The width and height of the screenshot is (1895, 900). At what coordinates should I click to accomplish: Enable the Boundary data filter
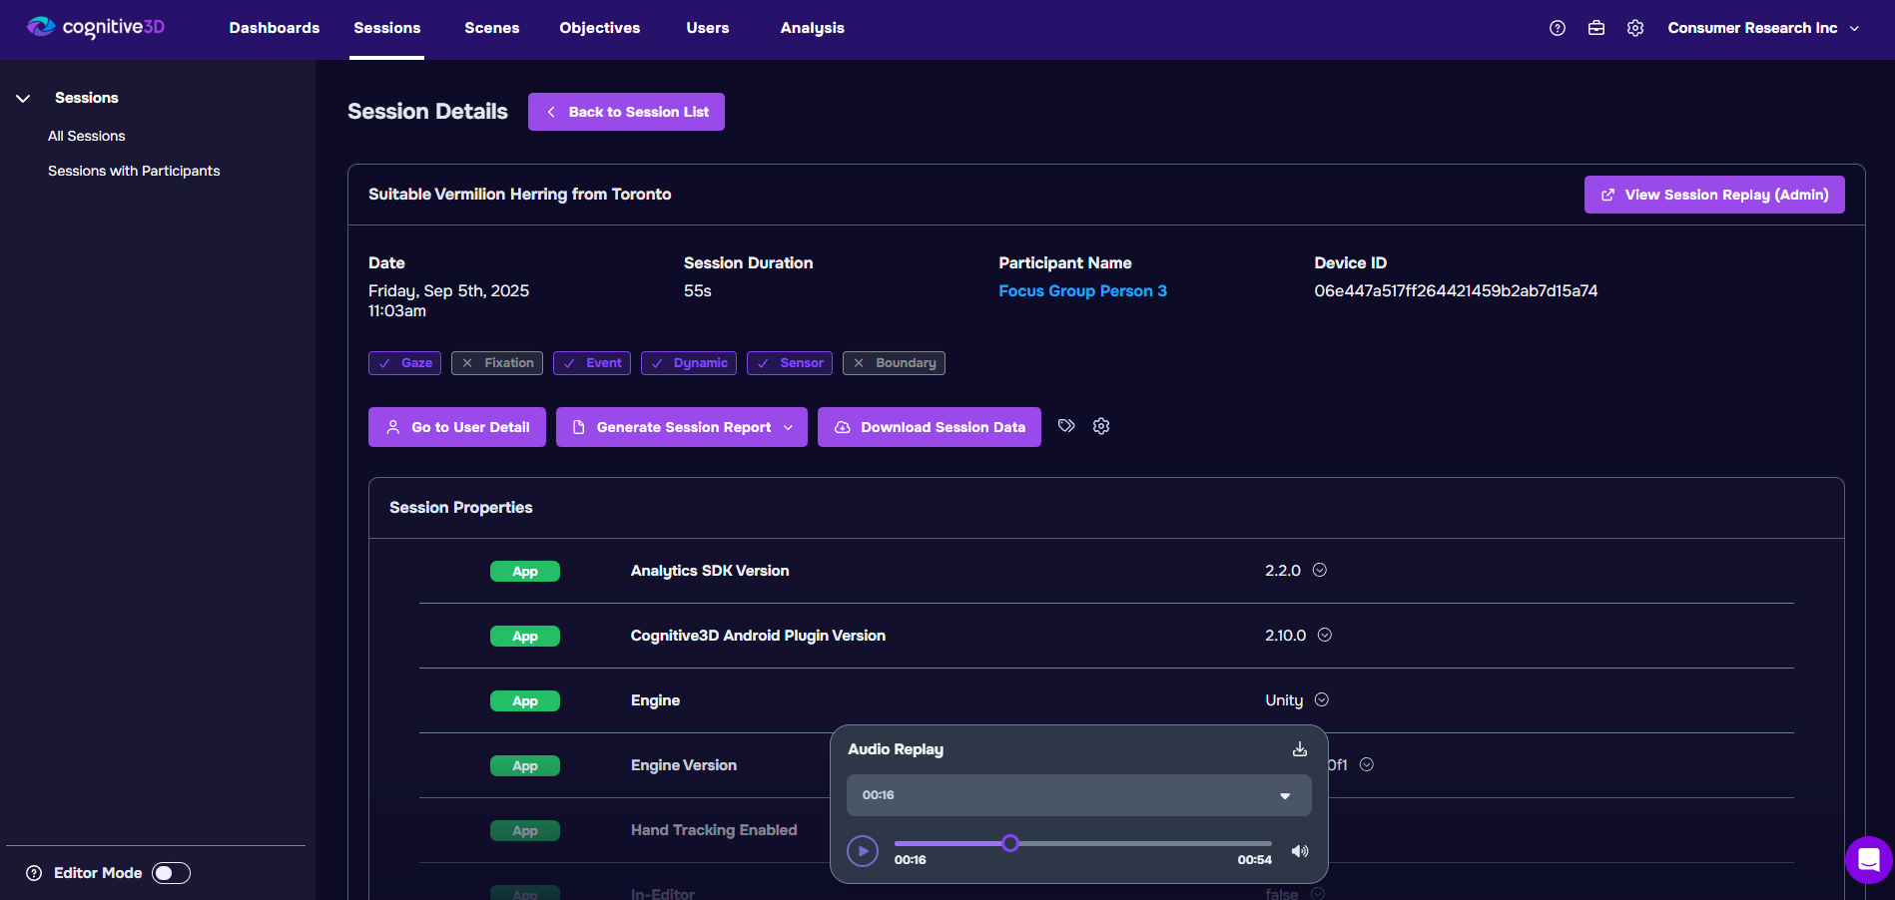click(x=894, y=363)
